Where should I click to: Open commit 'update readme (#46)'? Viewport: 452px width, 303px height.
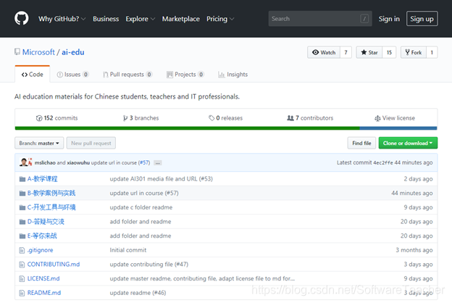tap(138, 293)
